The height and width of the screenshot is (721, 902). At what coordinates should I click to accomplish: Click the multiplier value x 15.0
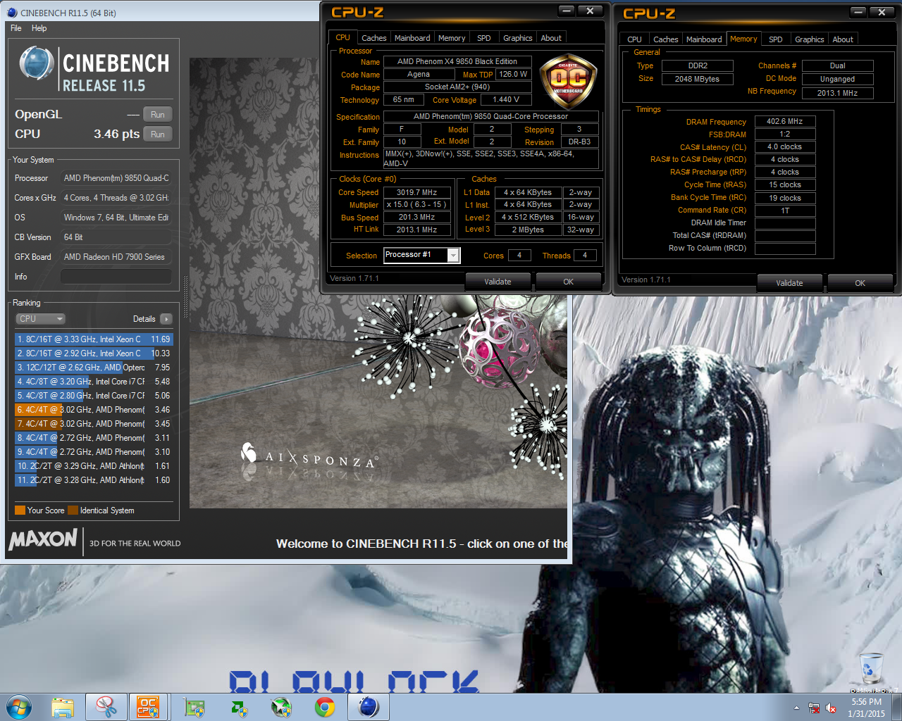417,205
